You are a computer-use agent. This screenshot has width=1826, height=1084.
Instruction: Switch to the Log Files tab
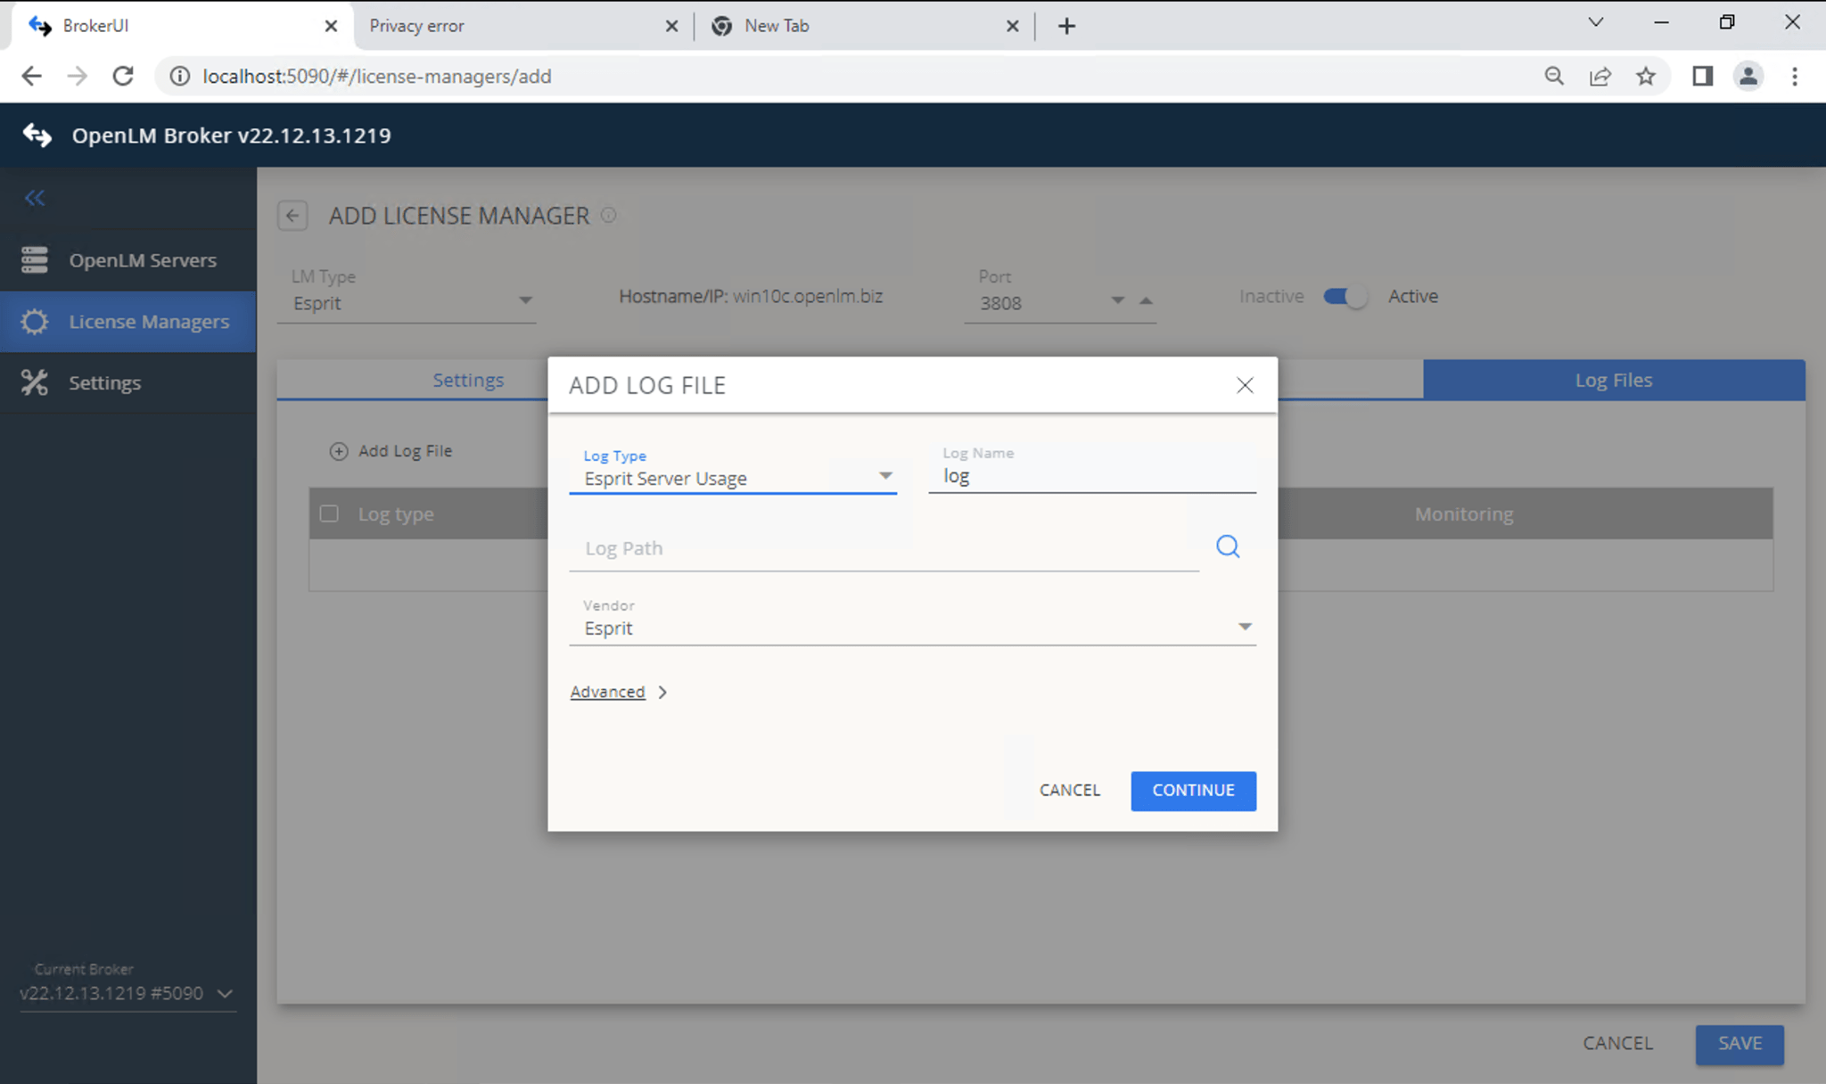(x=1612, y=379)
